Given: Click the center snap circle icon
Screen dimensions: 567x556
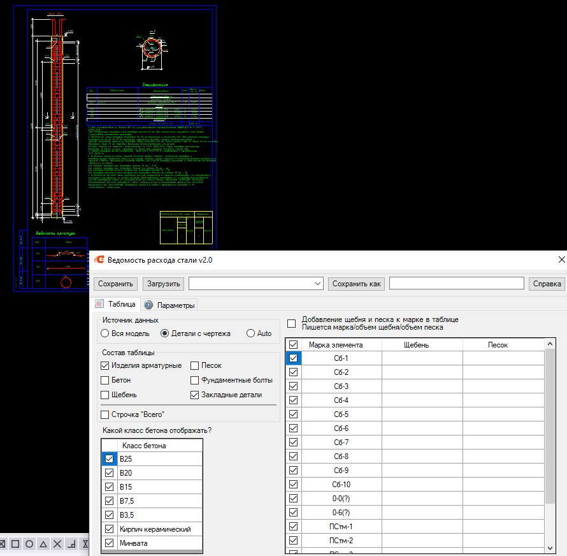Looking at the screenshot, I should pos(29,544).
